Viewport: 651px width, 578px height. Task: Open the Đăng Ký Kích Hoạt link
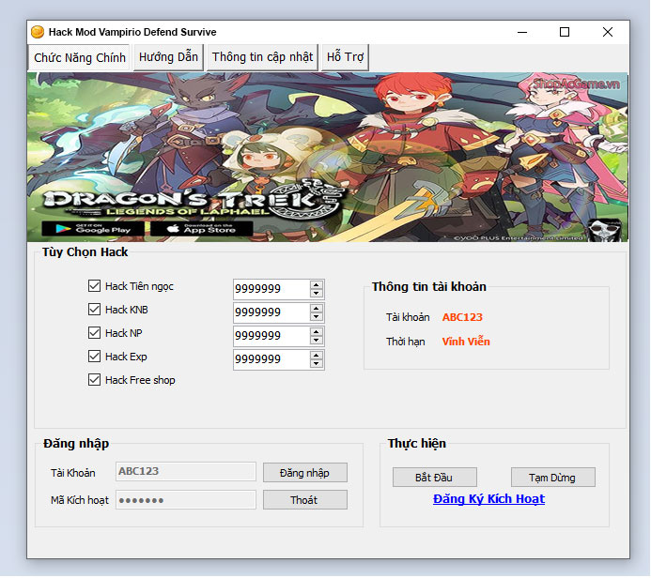point(488,499)
